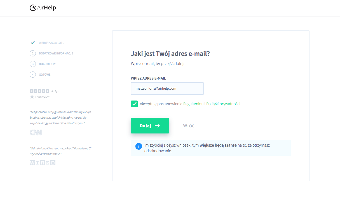Viewport: 340px width, 203px height.
Task: Click the green checkmark beside Weryfikacja Lotu
Action: (33, 42)
